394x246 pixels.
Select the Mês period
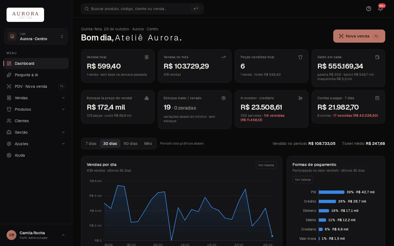coord(148,143)
